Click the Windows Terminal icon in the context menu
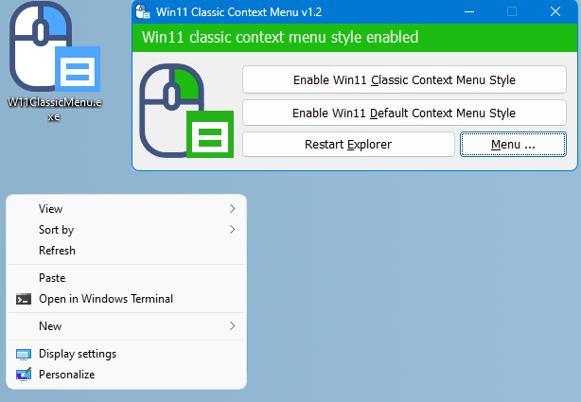The width and height of the screenshot is (581, 402). [24, 299]
